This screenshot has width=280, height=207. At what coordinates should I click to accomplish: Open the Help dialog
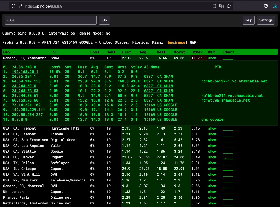(x=248, y=20)
